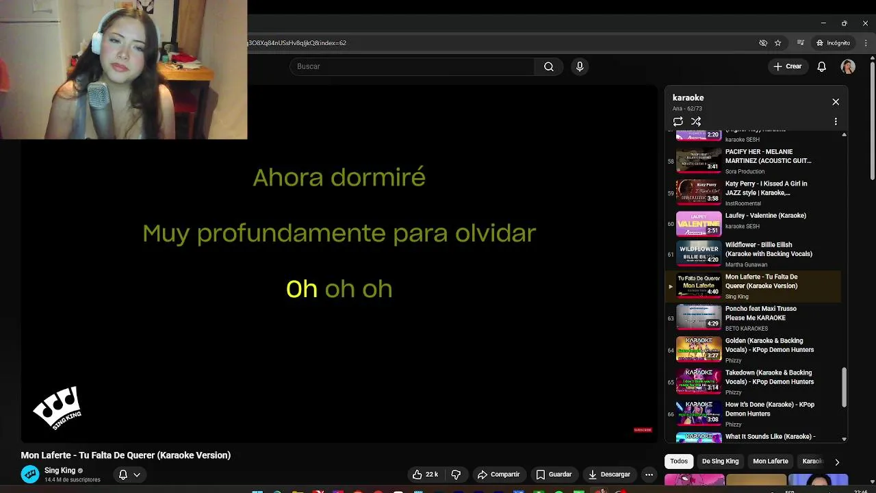Image resolution: width=876 pixels, height=493 pixels.
Task: Click the playlist scrollbar down arrow
Action: click(844, 439)
